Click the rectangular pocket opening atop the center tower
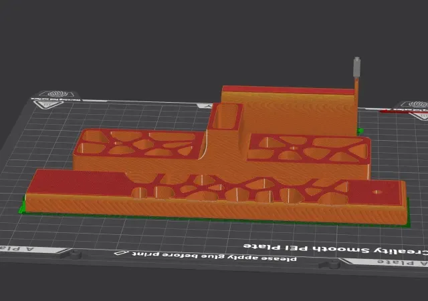428x301 pixels. coord(226,117)
